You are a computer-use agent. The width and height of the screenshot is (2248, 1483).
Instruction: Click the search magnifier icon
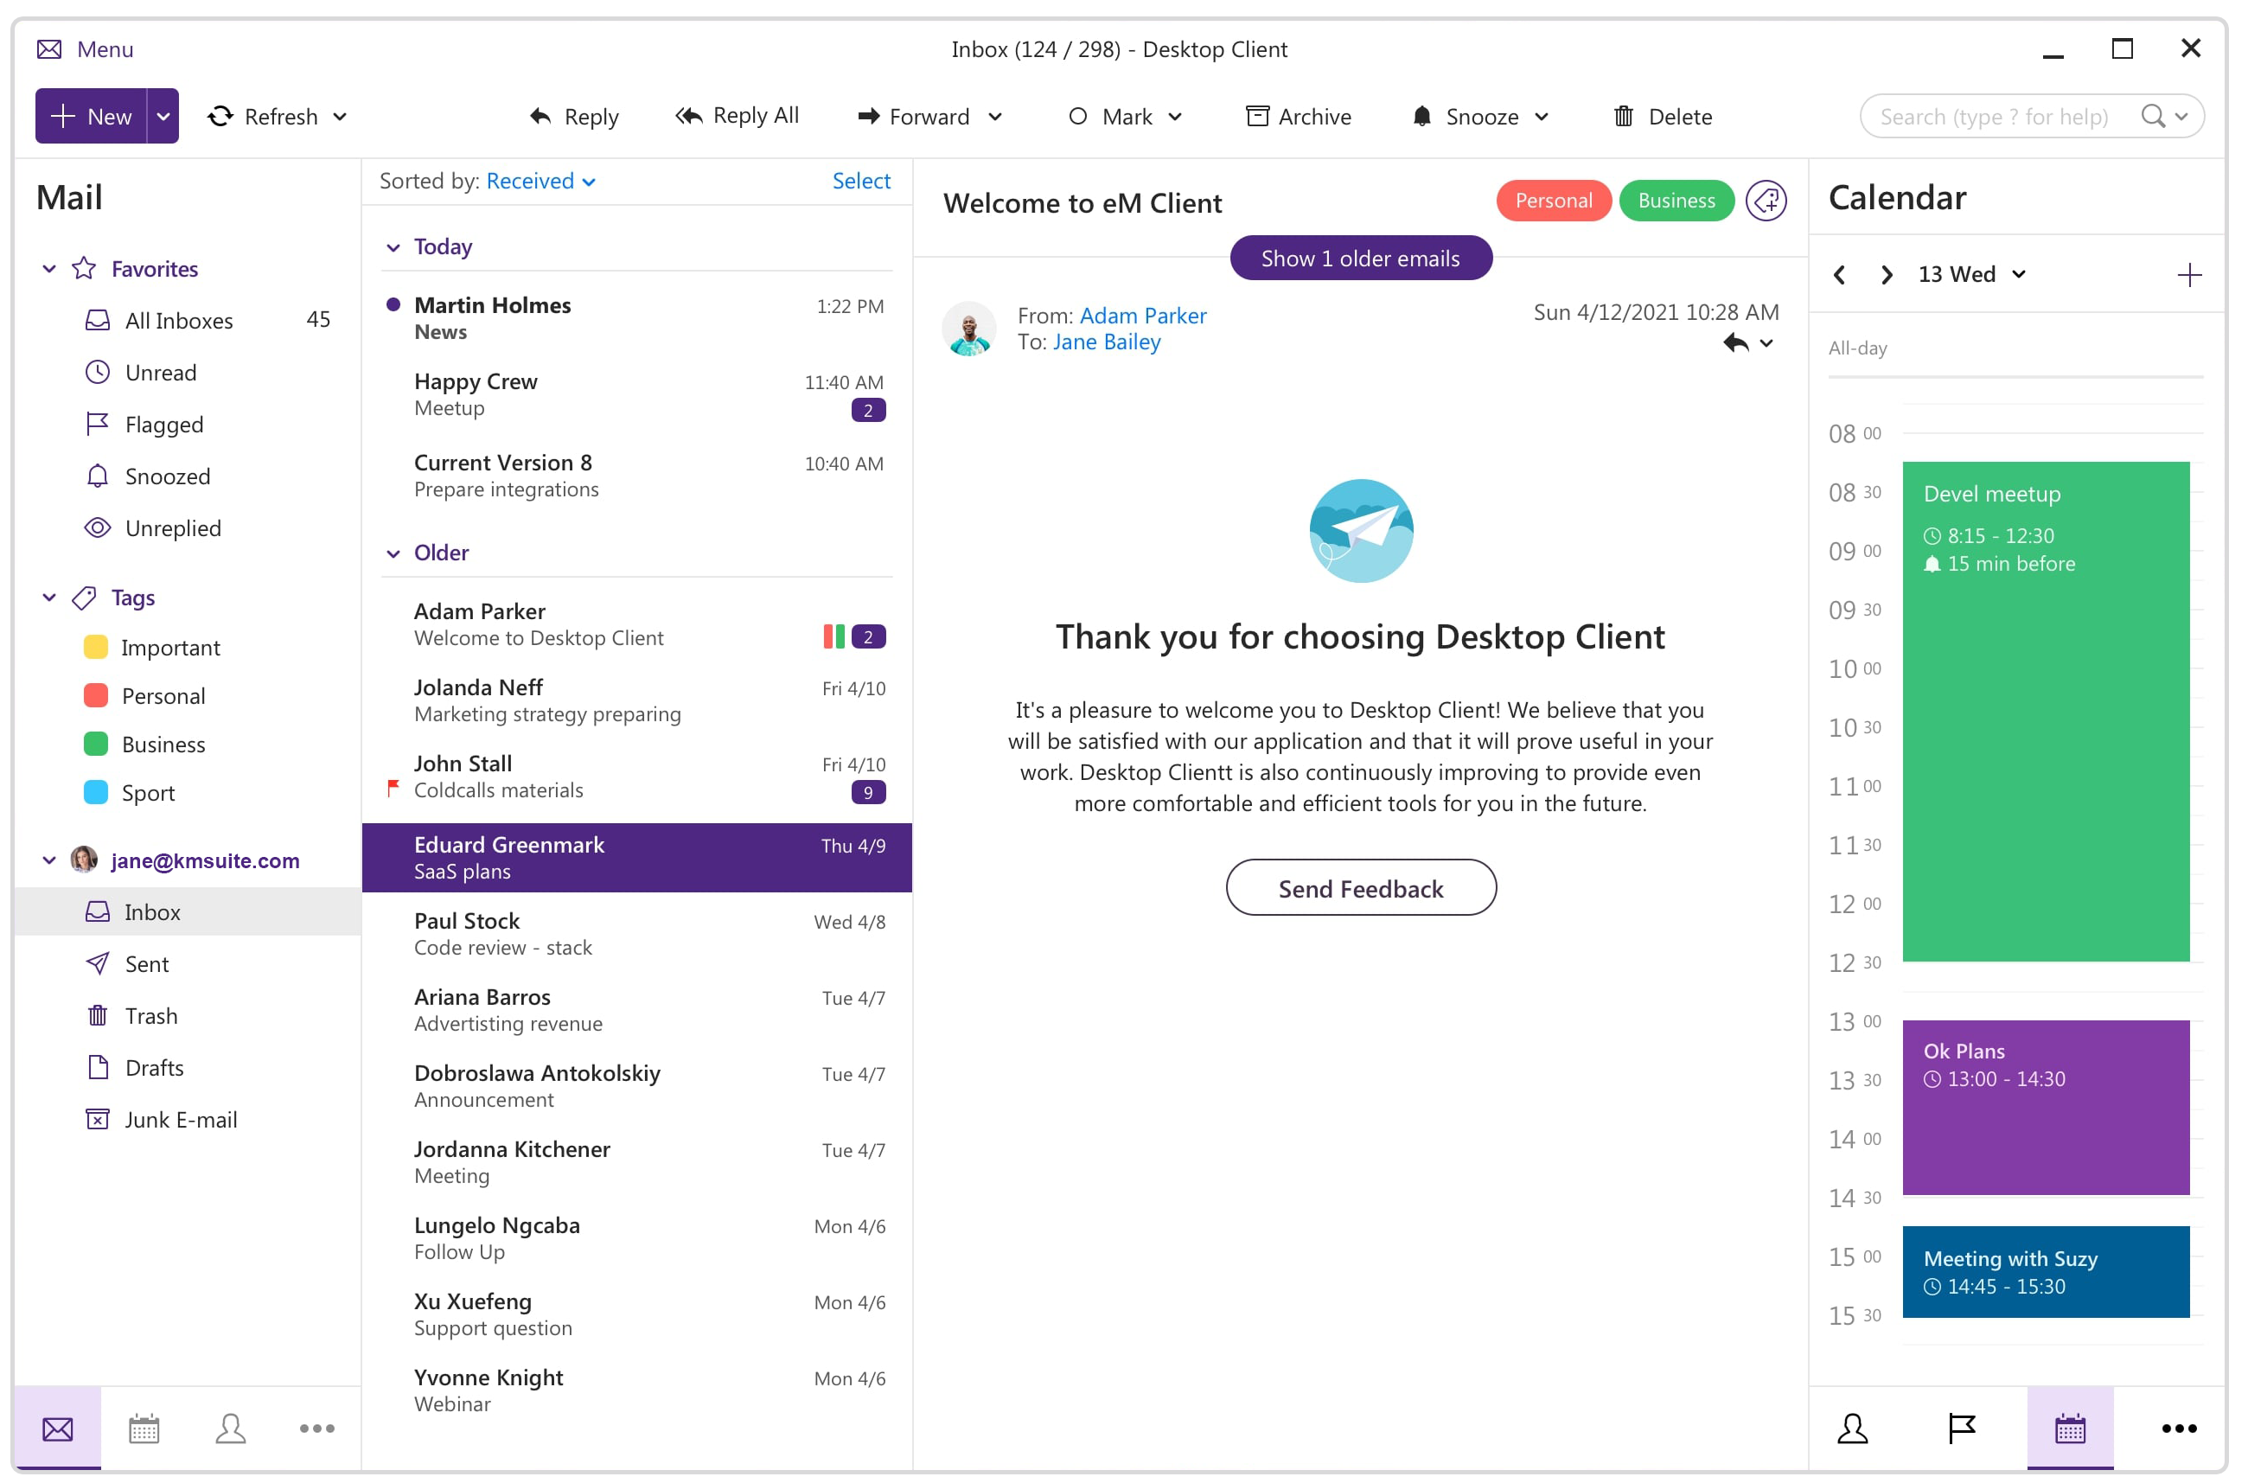2153,117
